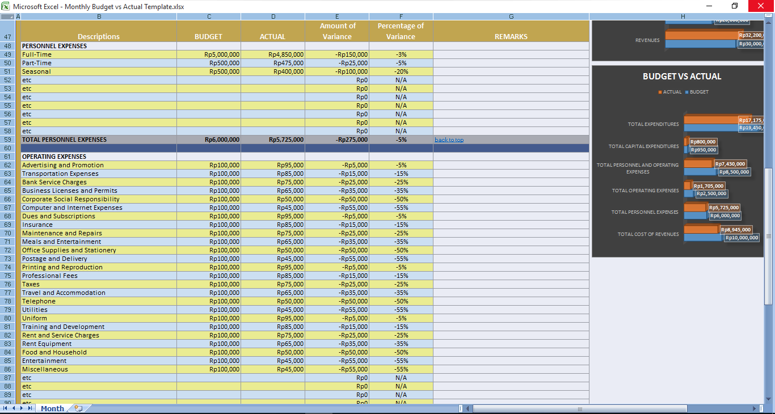Jump to the first sheet navigation arrow
The height and width of the screenshot is (414, 775).
tap(5, 408)
